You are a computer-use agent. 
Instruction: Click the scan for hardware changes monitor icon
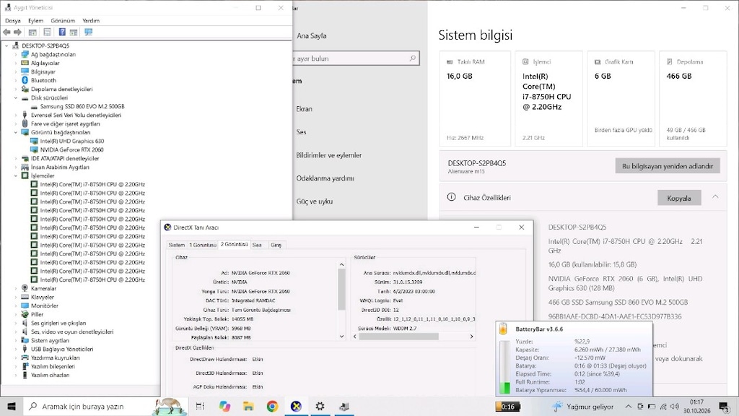(88, 32)
